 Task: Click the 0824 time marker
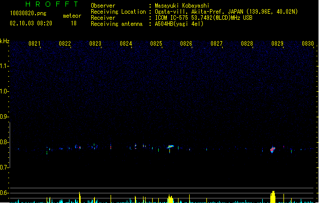coord(126,44)
